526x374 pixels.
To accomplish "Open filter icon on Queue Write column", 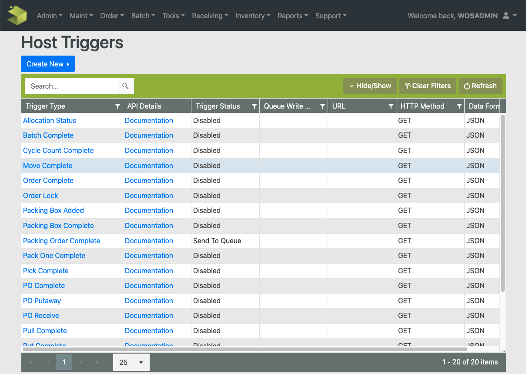I will coord(322,106).
